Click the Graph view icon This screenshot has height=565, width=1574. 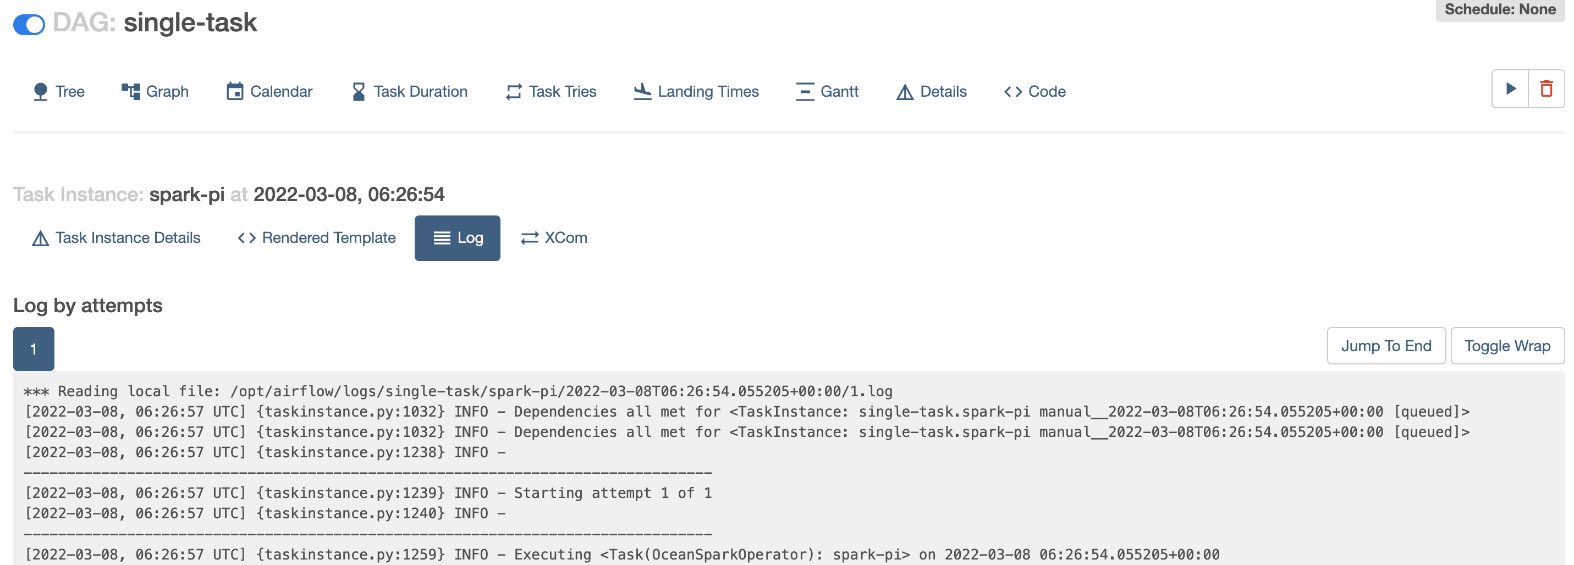(x=130, y=92)
